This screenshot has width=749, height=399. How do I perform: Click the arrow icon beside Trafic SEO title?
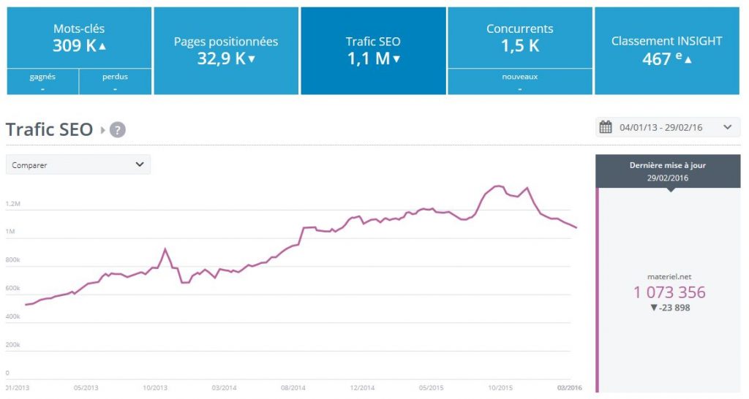click(102, 130)
